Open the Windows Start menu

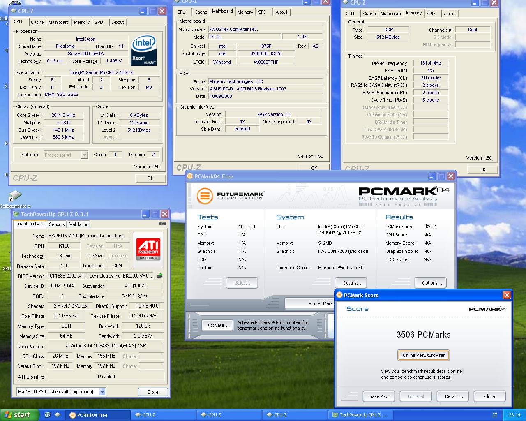tap(19, 415)
